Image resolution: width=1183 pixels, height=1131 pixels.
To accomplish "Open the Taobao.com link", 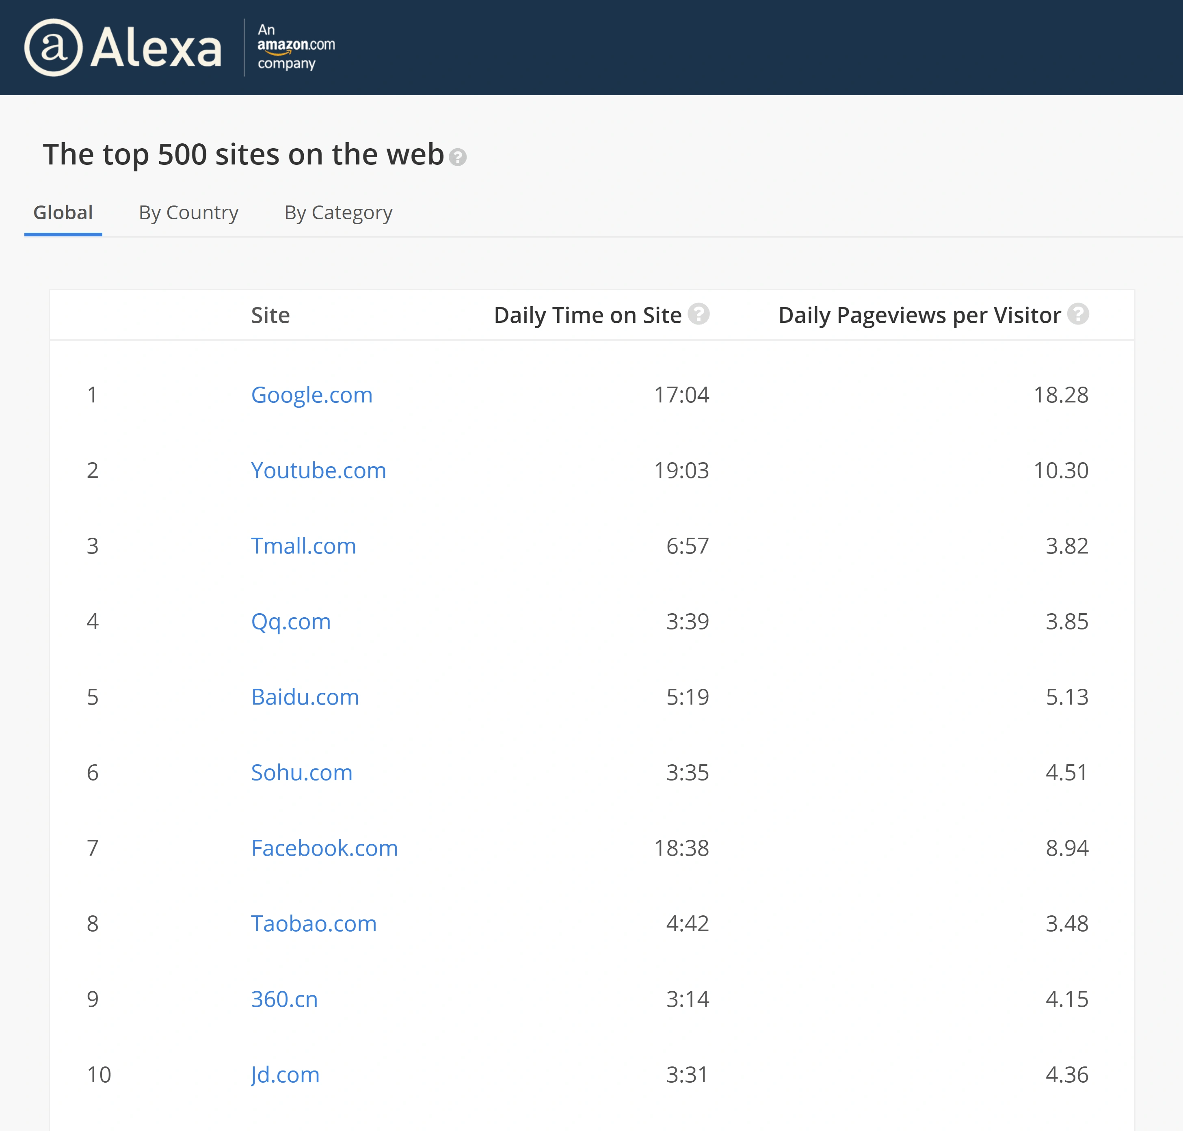I will coord(314,923).
